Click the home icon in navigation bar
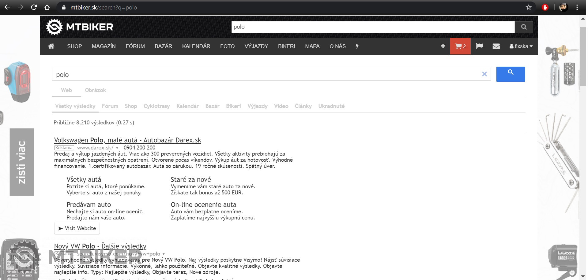 [51, 46]
